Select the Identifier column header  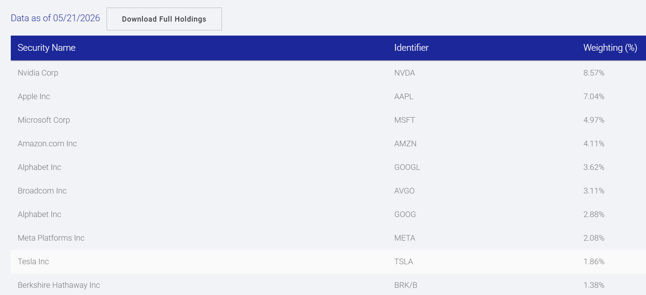pyautogui.click(x=411, y=48)
